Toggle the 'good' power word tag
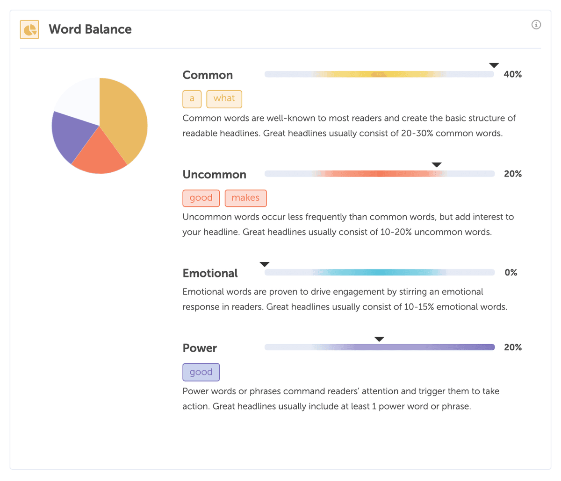The height and width of the screenshot is (481, 561). tap(201, 372)
